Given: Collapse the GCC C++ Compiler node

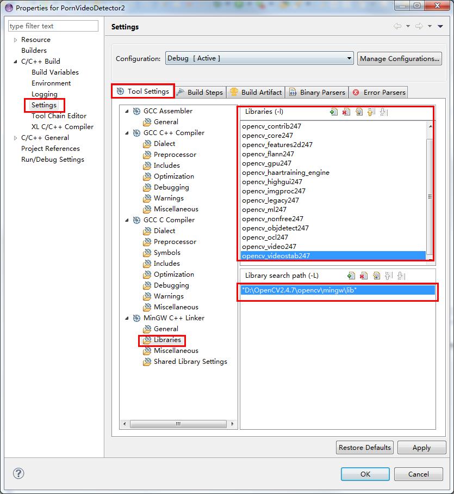Looking at the screenshot, I should tap(127, 133).
